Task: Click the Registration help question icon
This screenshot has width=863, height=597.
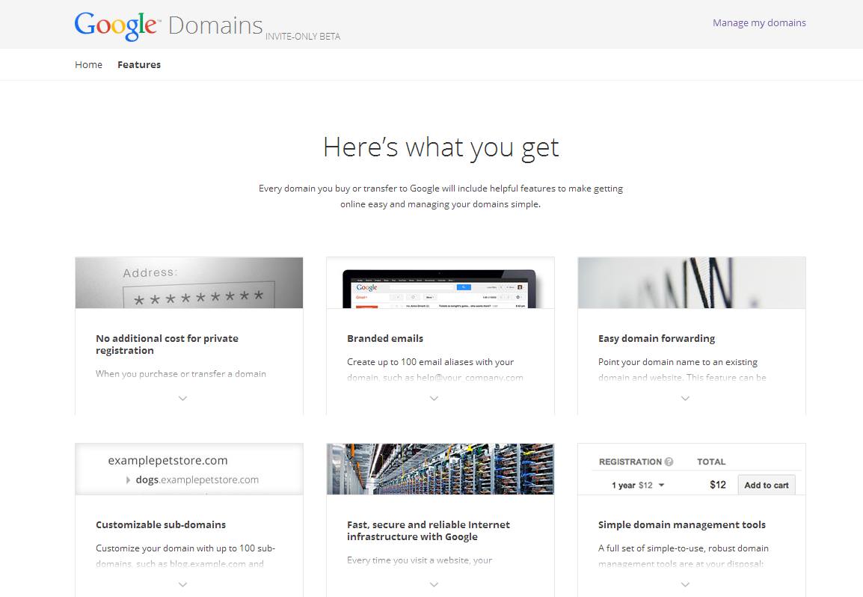Action: [669, 462]
